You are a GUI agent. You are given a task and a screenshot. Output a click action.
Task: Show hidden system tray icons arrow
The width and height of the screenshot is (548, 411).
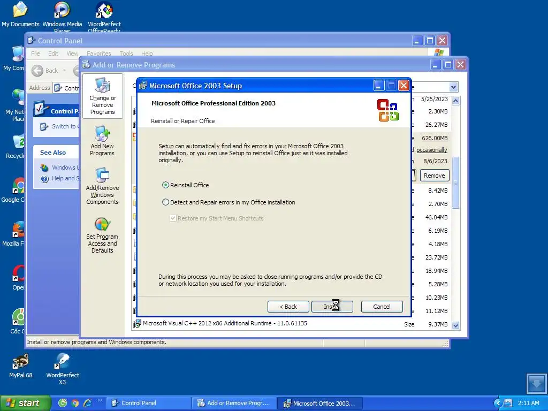(x=498, y=403)
